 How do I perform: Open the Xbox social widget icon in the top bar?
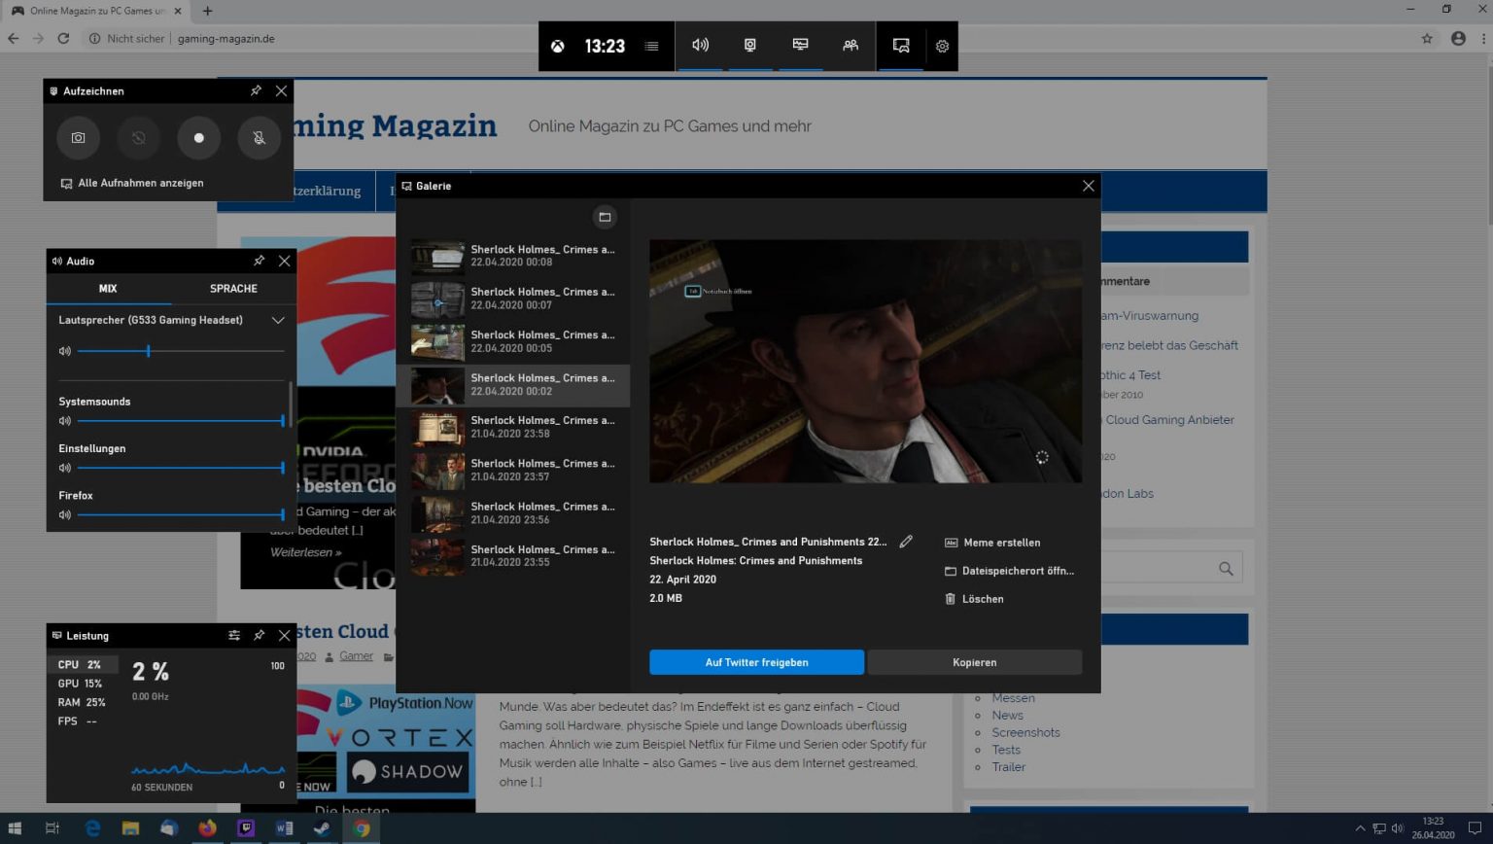(850, 46)
